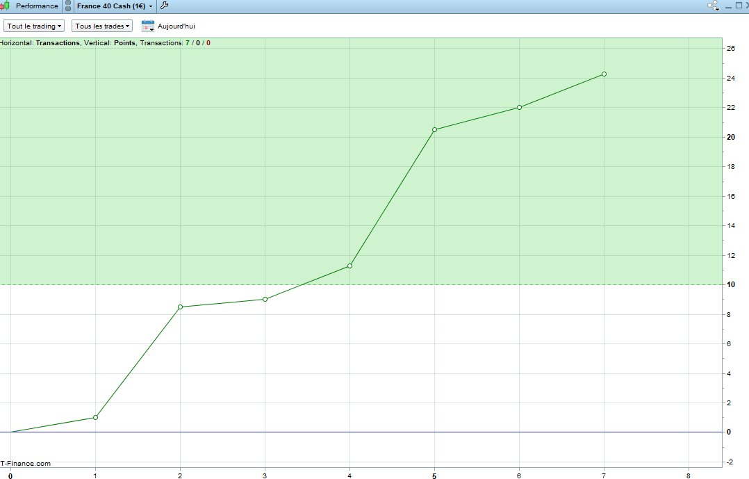Click the data point at transaction 7

(x=604, y=74)
